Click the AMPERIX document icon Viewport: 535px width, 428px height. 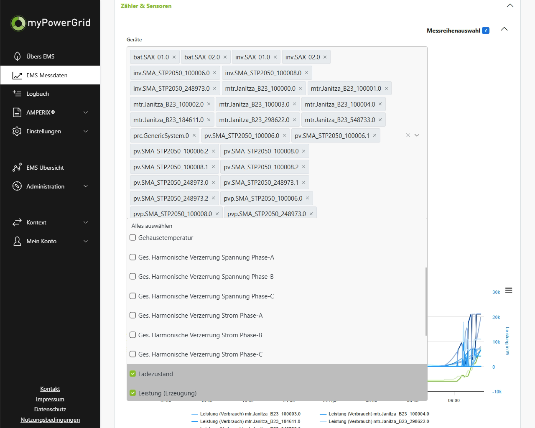point(17,112)
